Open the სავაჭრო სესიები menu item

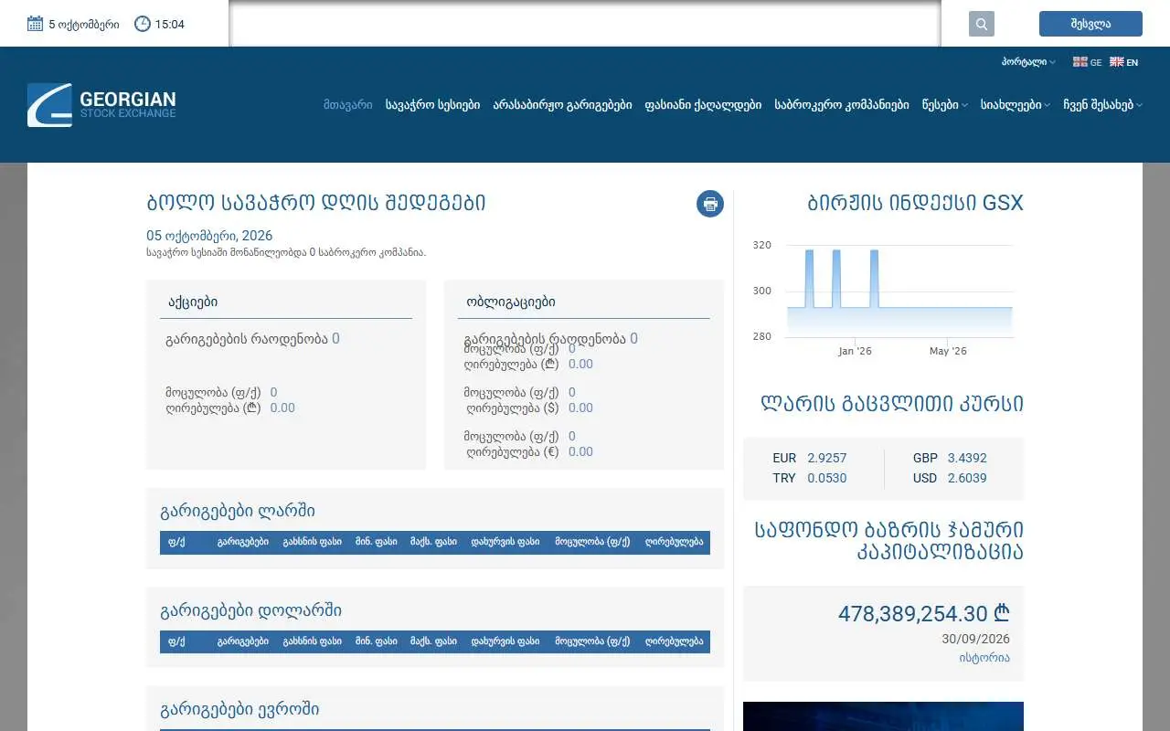click(432, 105)
